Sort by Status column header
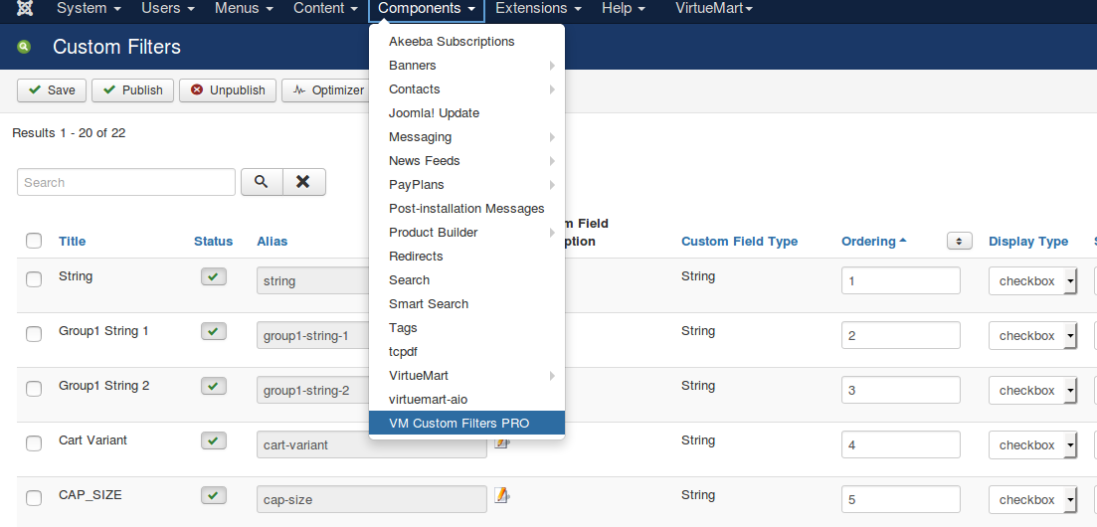Image resolution: width=1097 pixels, height=527 pixels. 214,241
